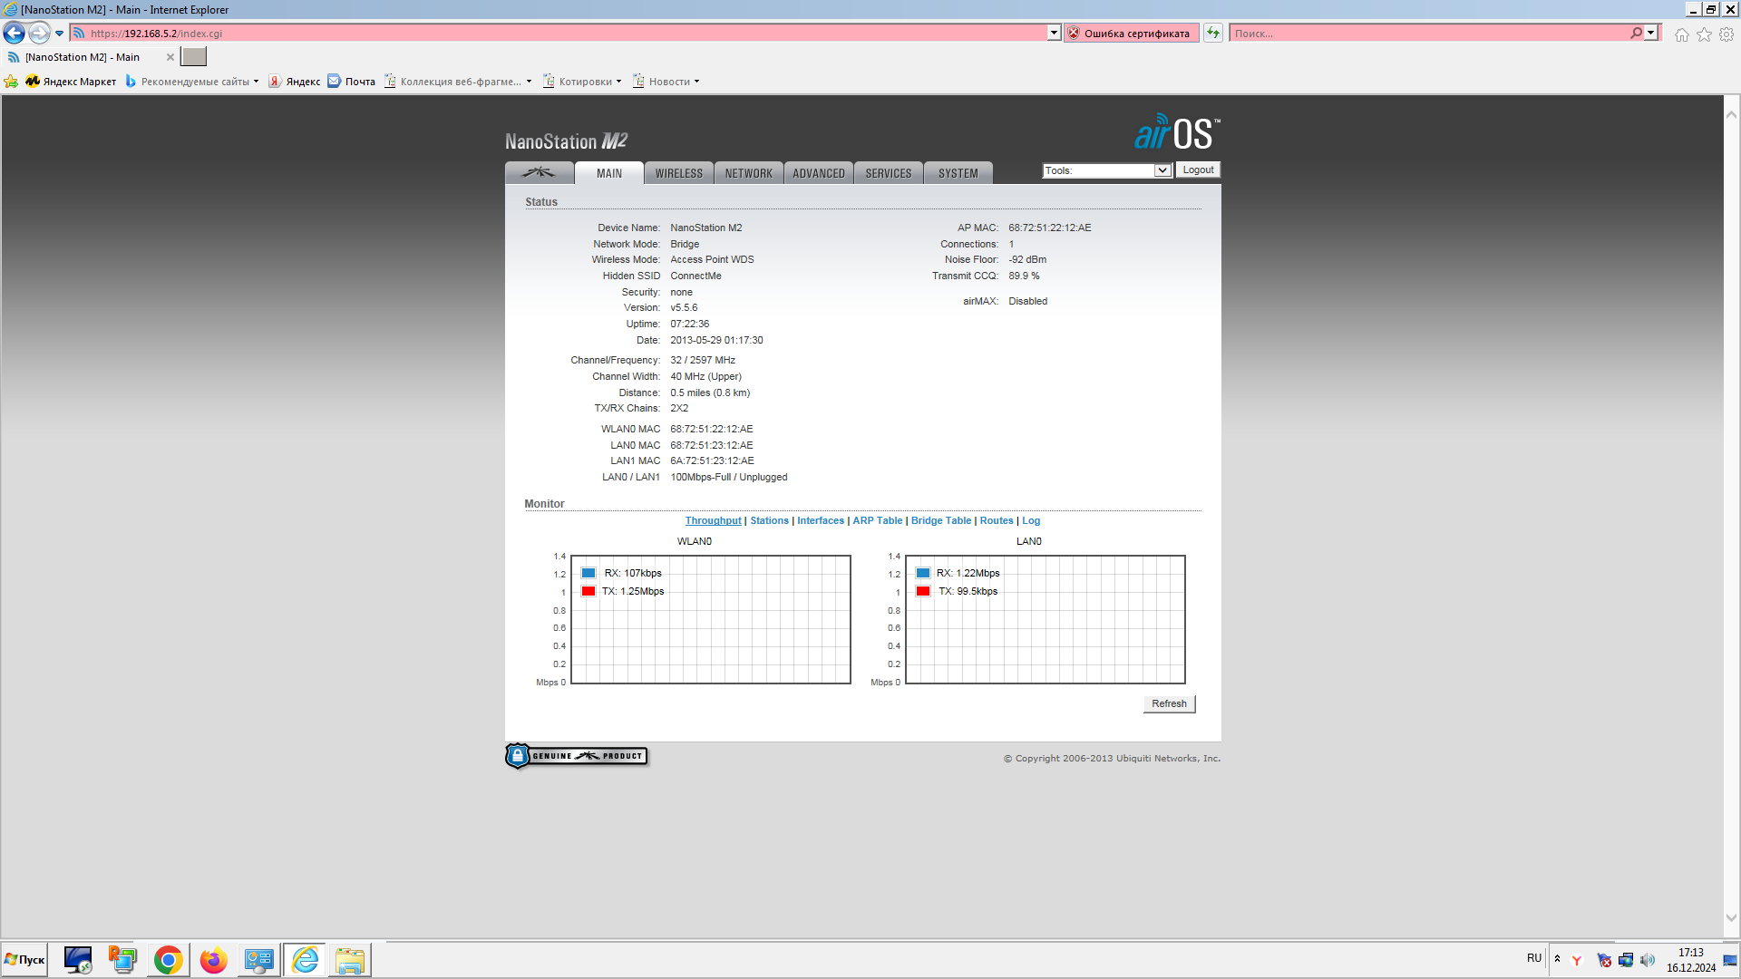Expand the Tools dropdown
Screen dimensions: 1741x979
tap(1162, 170)
